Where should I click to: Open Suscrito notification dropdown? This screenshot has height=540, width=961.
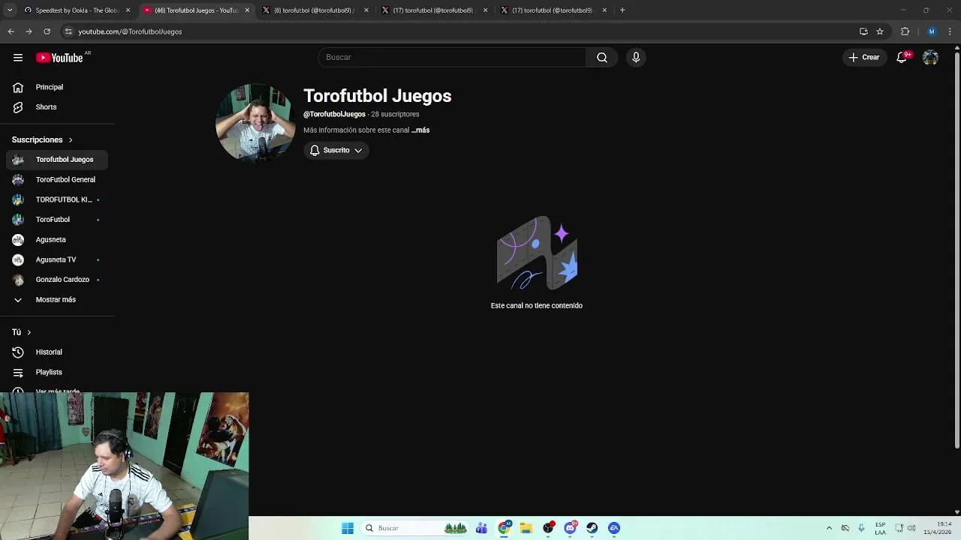pos(336,151)
